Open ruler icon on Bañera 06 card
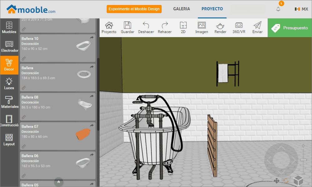The width and height of the screenshot is (312, 187). coord(24,176)
